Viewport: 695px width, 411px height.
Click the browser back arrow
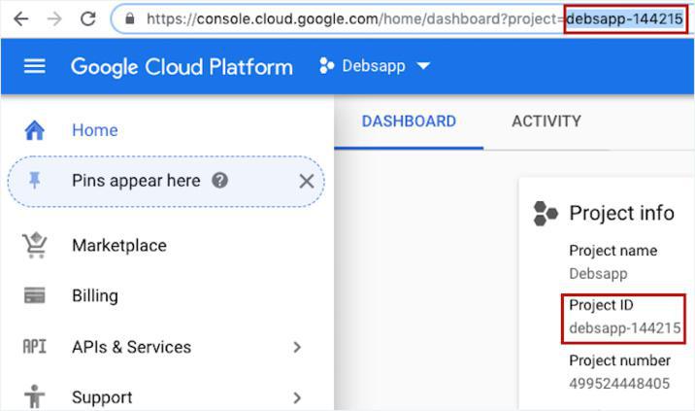pos(20,18)
